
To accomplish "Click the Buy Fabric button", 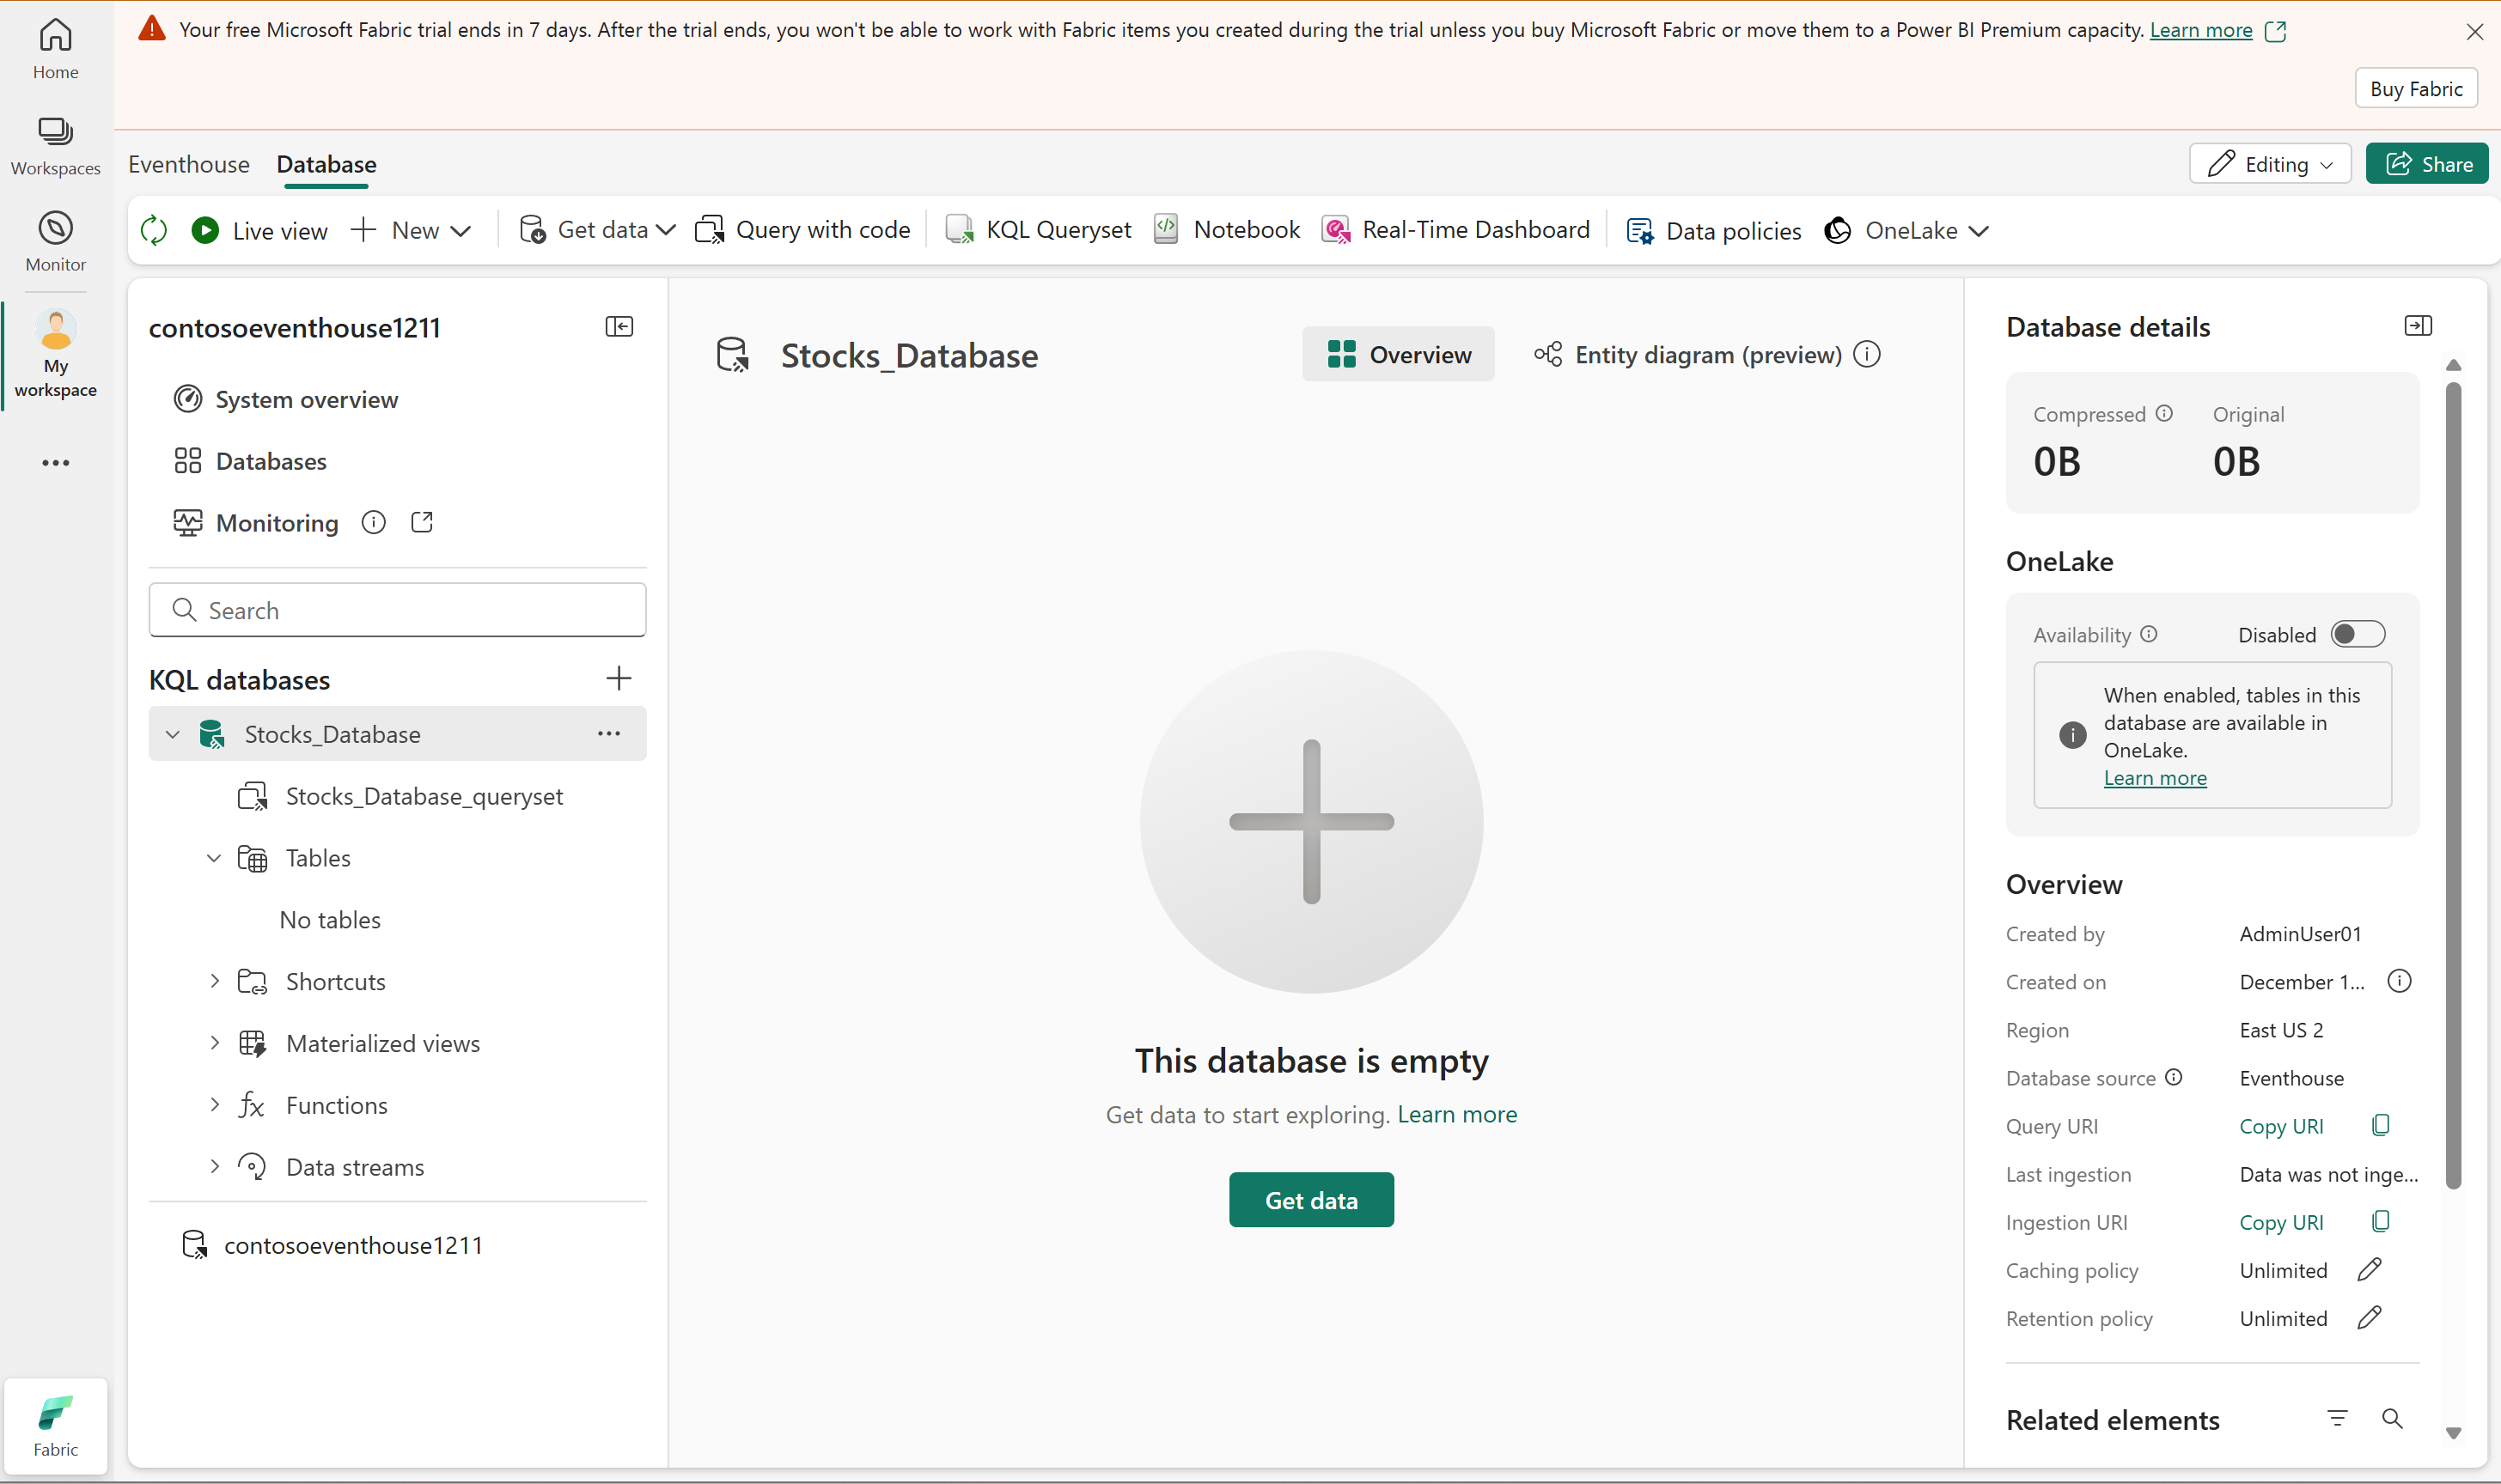I will pyautogui.click(x=2415, y=88).
